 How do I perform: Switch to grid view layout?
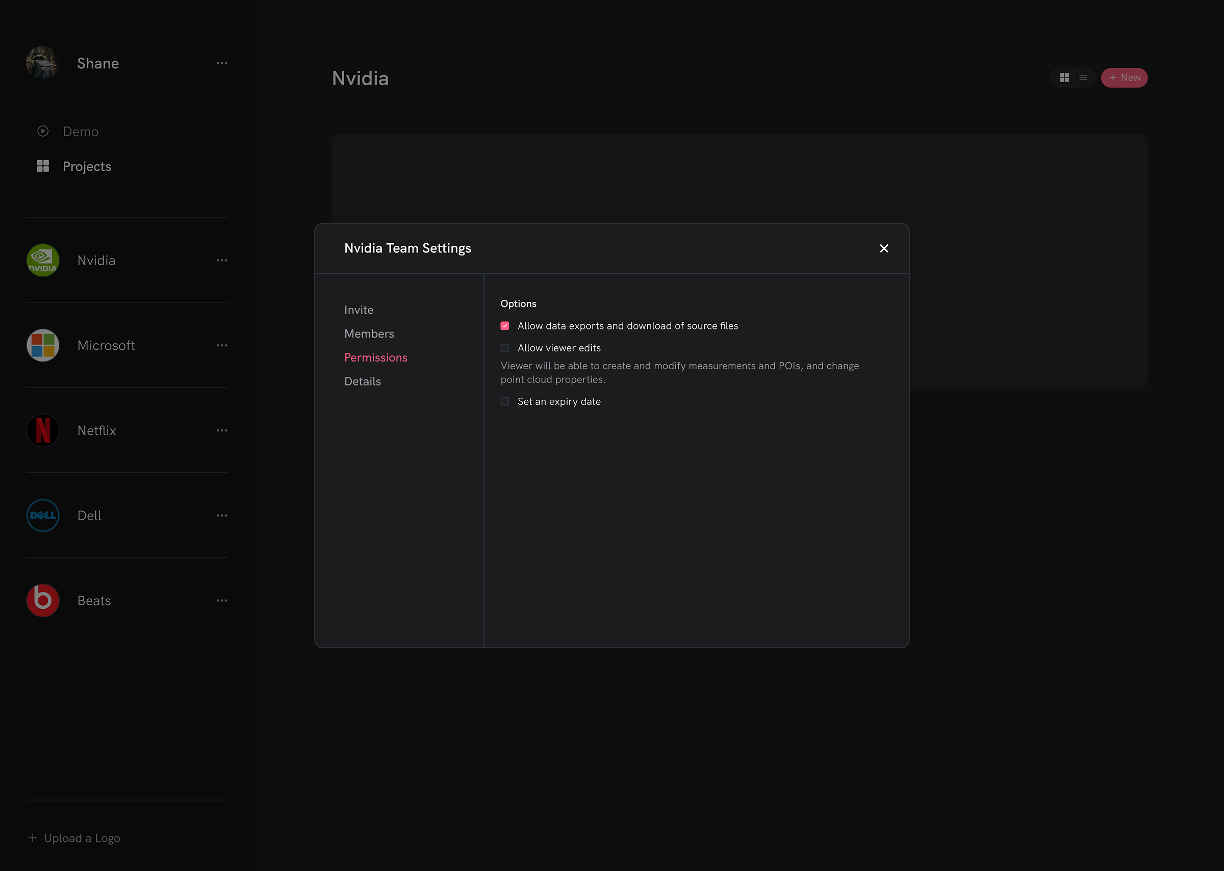point(1064,77)
